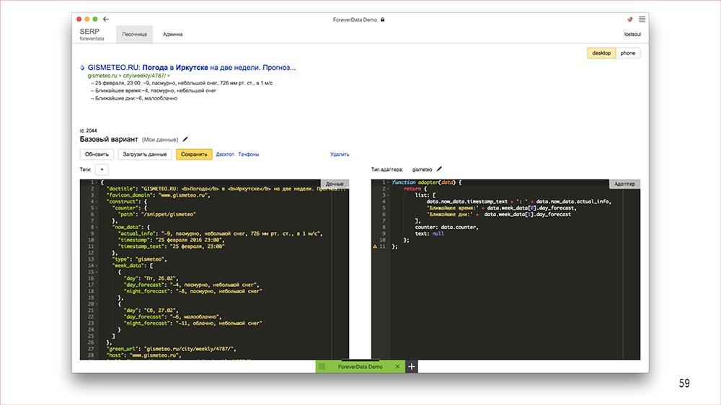Collapse the "construct" fold at line 4

[97, 202]
